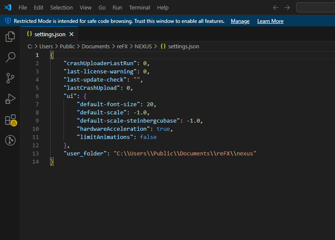Click line number 13 in the gutter
The height and width of the screenshot is (240, 335).
click(35, 153)
